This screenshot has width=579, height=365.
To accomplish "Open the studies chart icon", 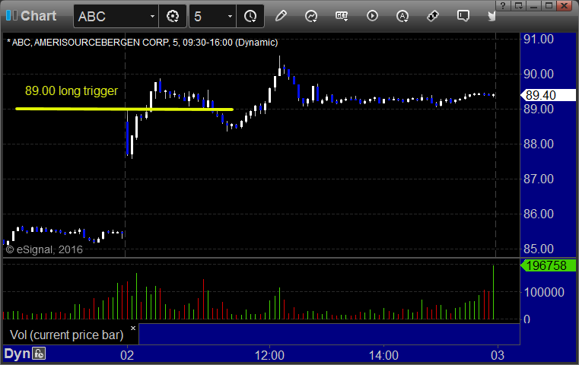I will click(x=311, y=16).
